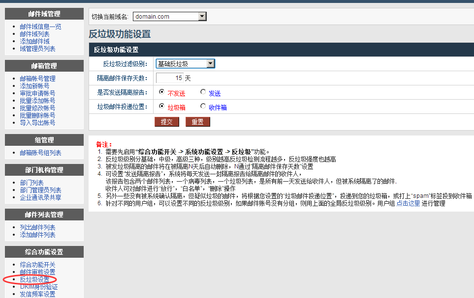Viewport: 474px width, 298px height.
Task: Go to 邮件域列表 page
Action: click(x=34, y=34)
